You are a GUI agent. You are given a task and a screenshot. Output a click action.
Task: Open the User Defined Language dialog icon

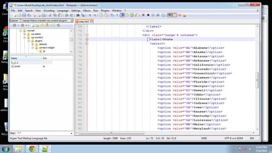127,15
